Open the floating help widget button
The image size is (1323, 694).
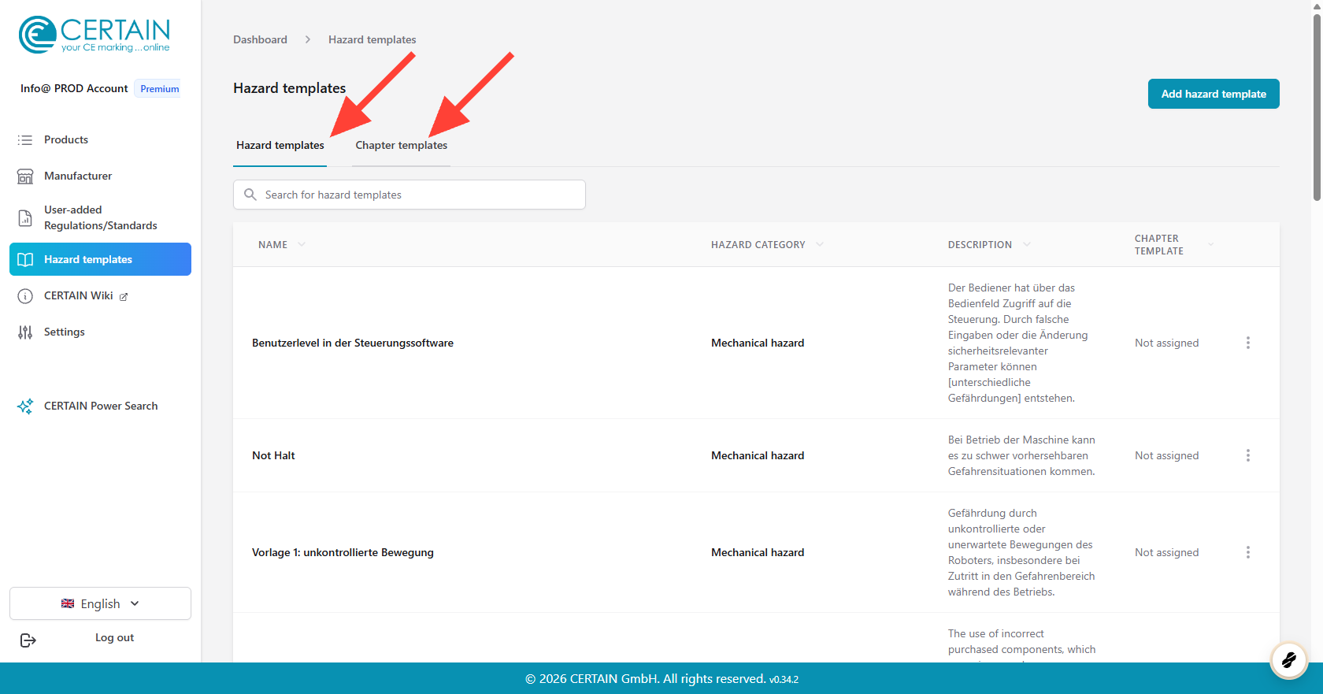point(1289,659)
